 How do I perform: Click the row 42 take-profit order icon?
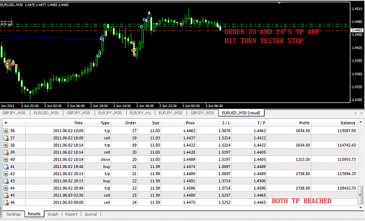6,174
